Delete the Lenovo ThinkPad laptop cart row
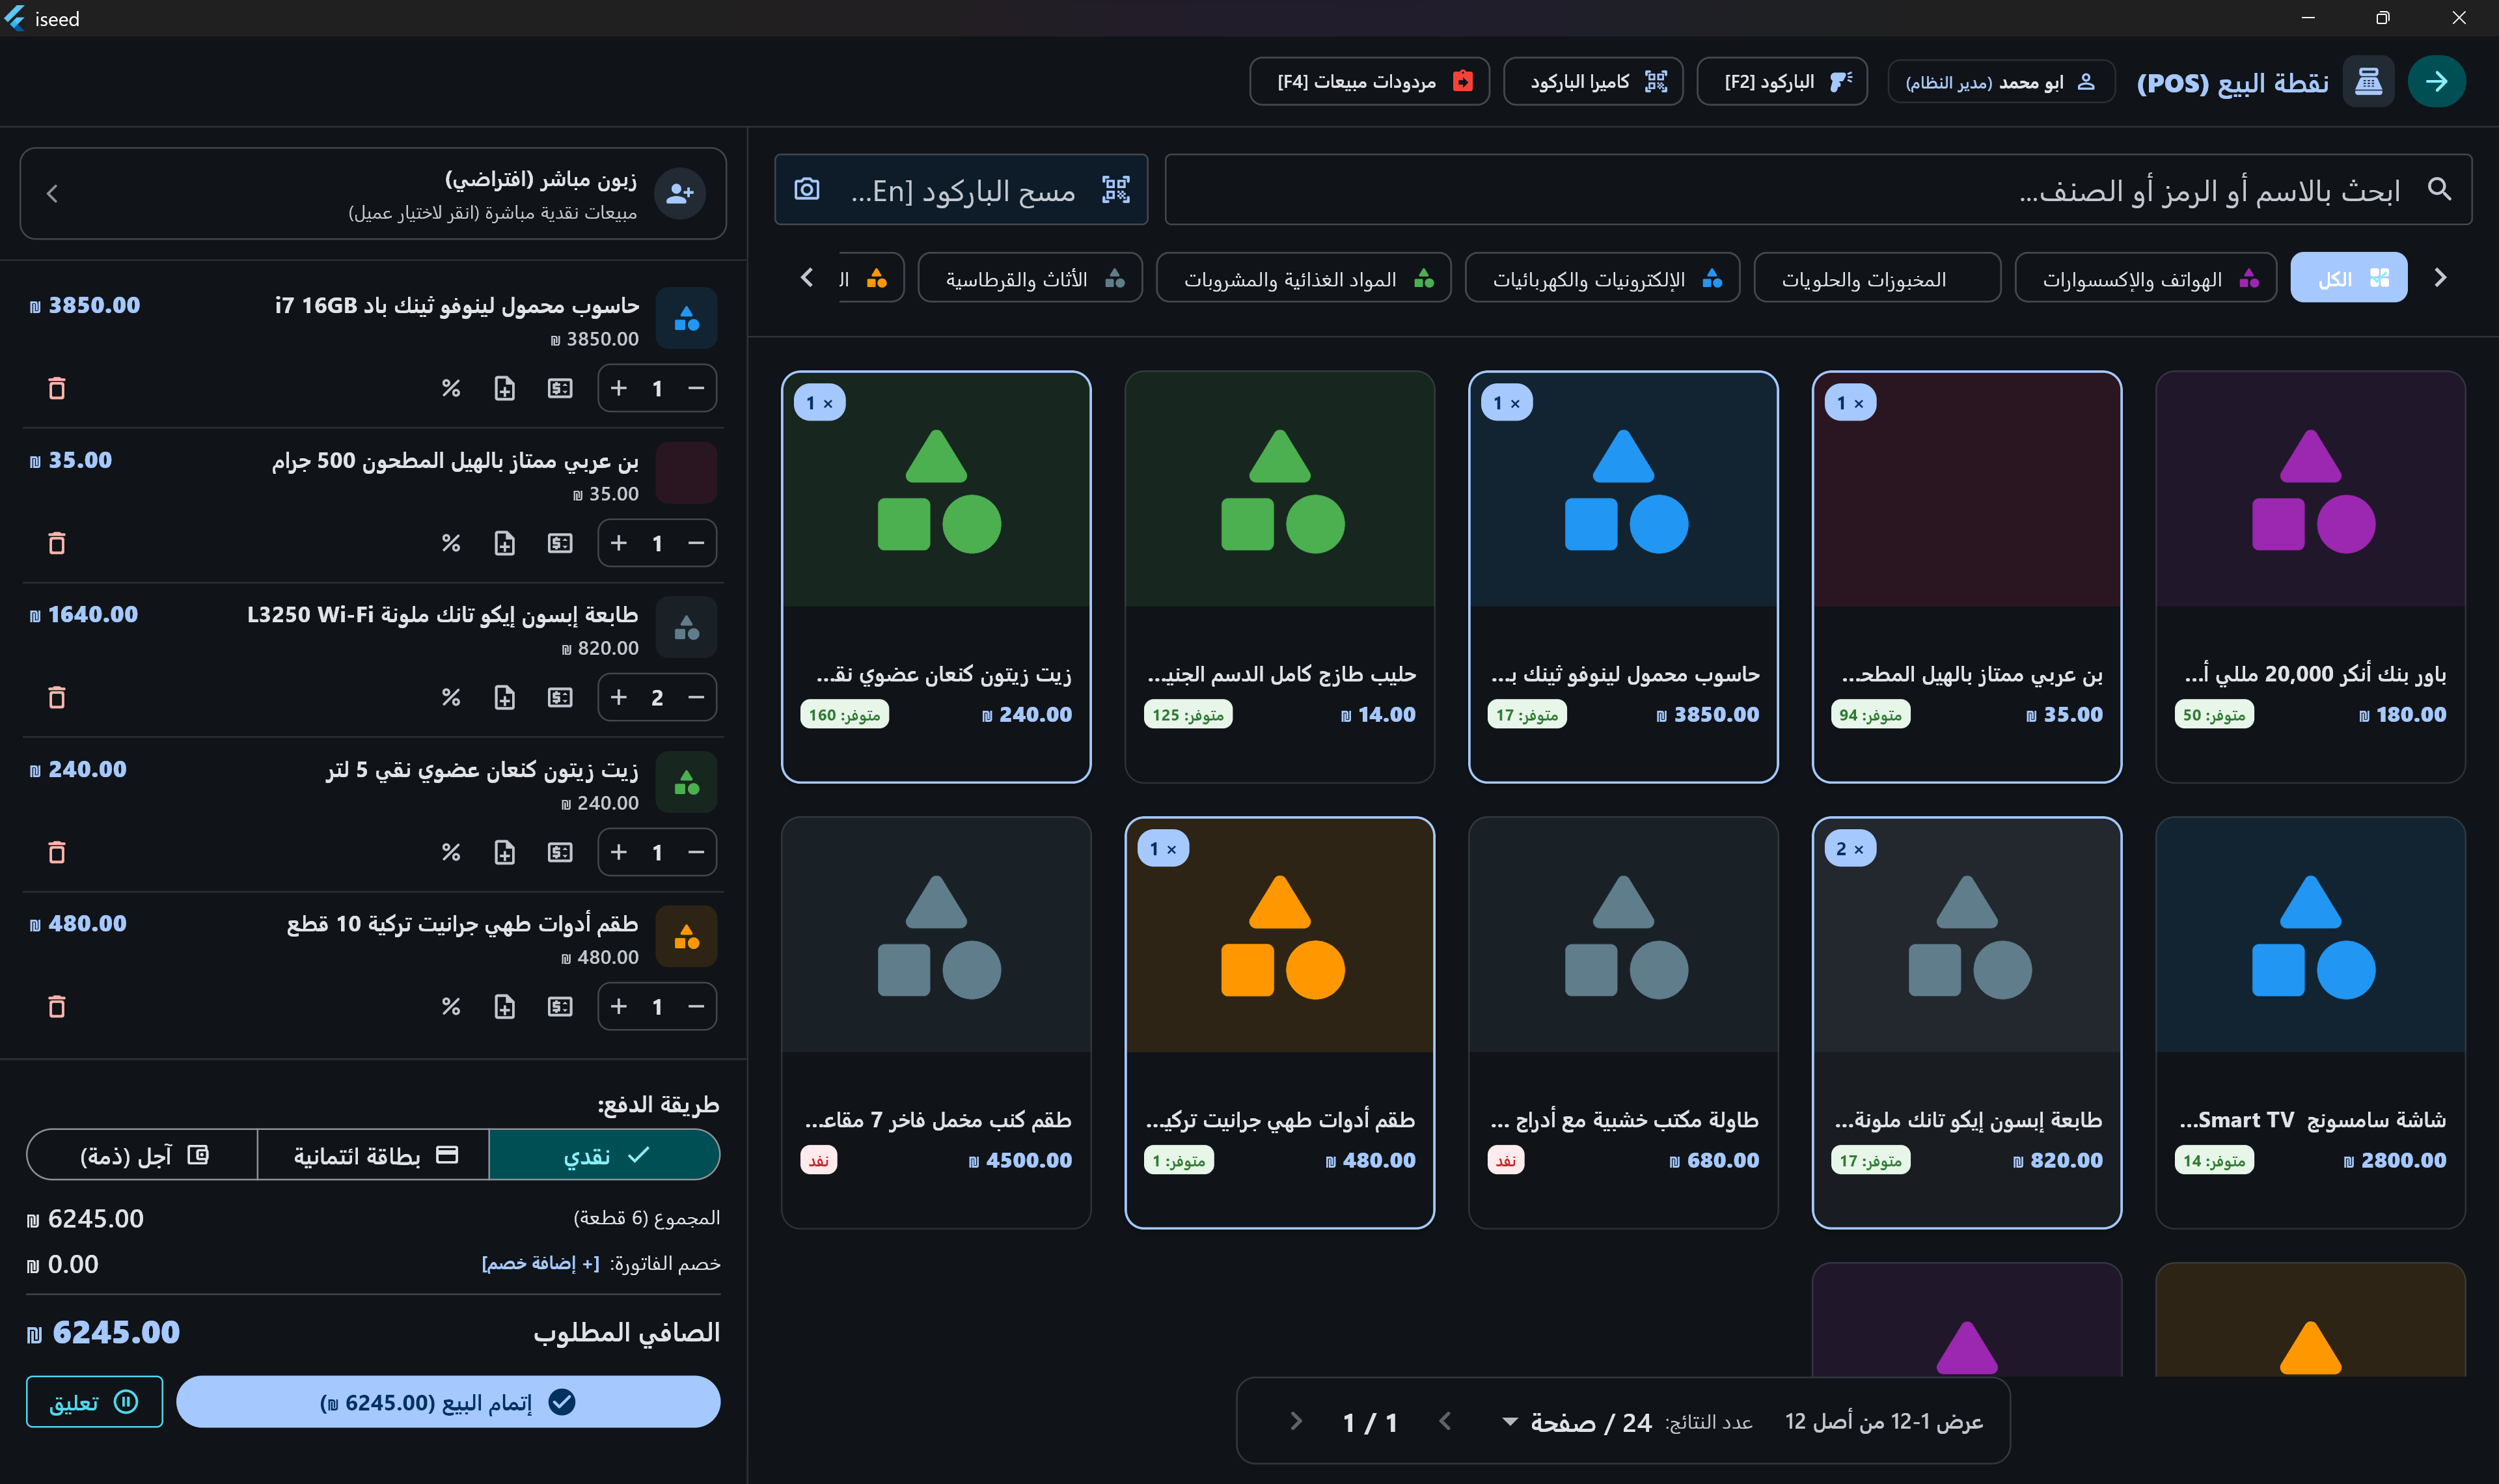The image size is (2499, 1484). 57,388
